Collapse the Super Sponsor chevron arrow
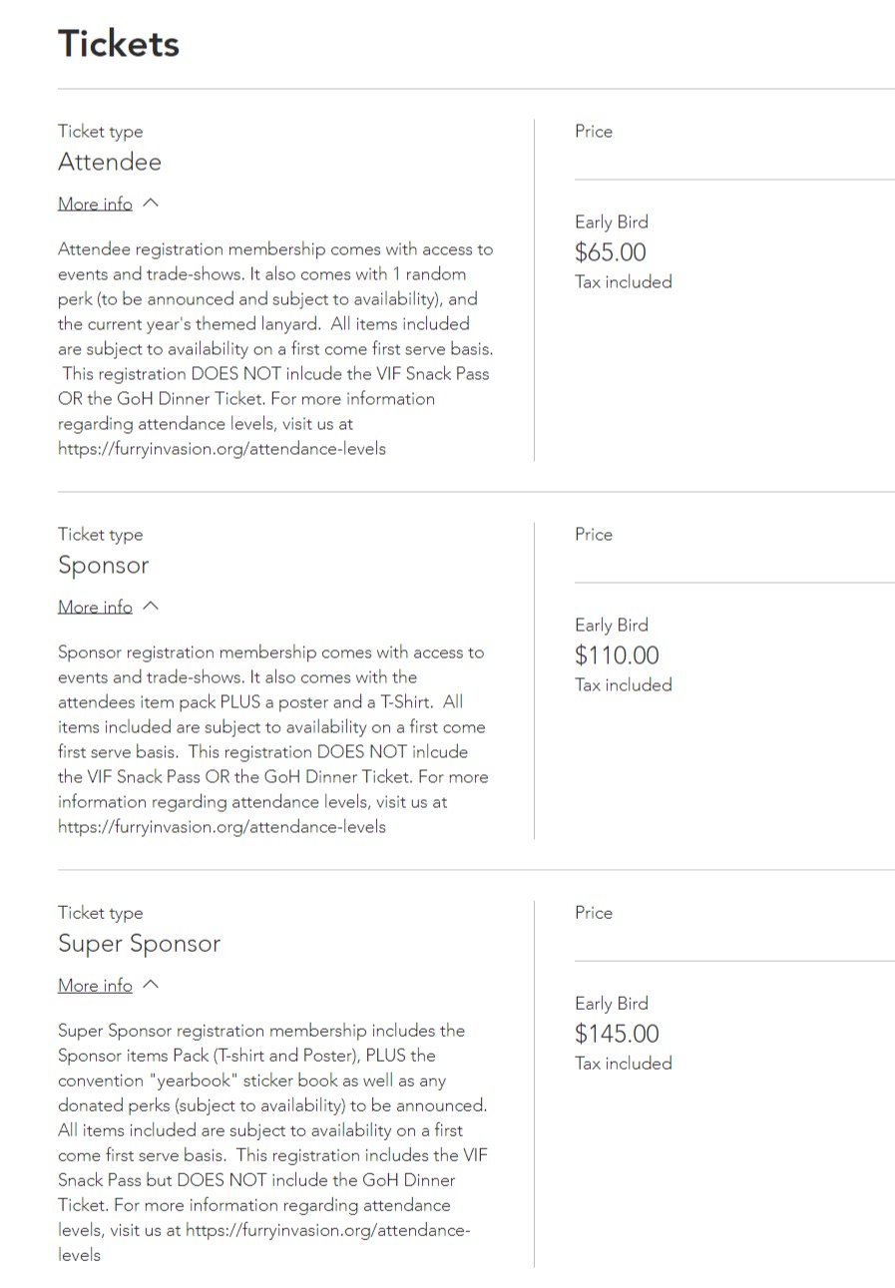This screenshot has height=1288, width=895. point(151,985)
